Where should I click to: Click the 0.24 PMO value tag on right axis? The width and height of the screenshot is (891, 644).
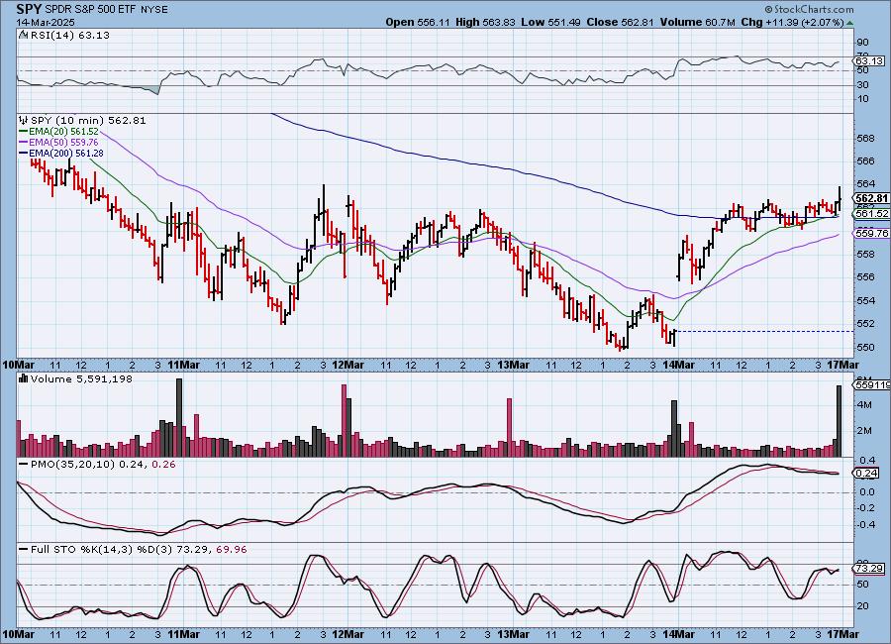tap(867, 473)
